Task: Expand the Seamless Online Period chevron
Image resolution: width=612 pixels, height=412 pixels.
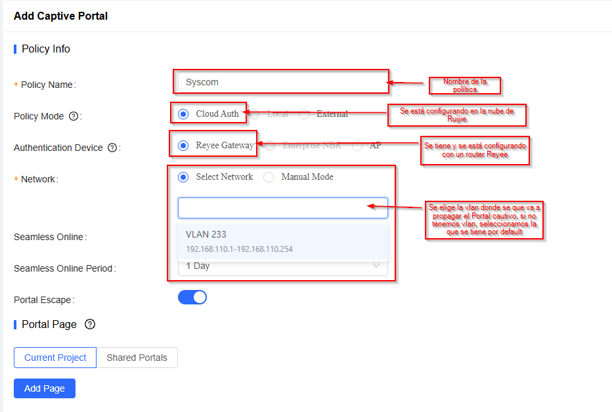Action: (x=377, y=266)
